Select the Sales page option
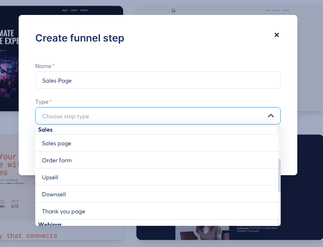323x247 pixels. (157, 143)
